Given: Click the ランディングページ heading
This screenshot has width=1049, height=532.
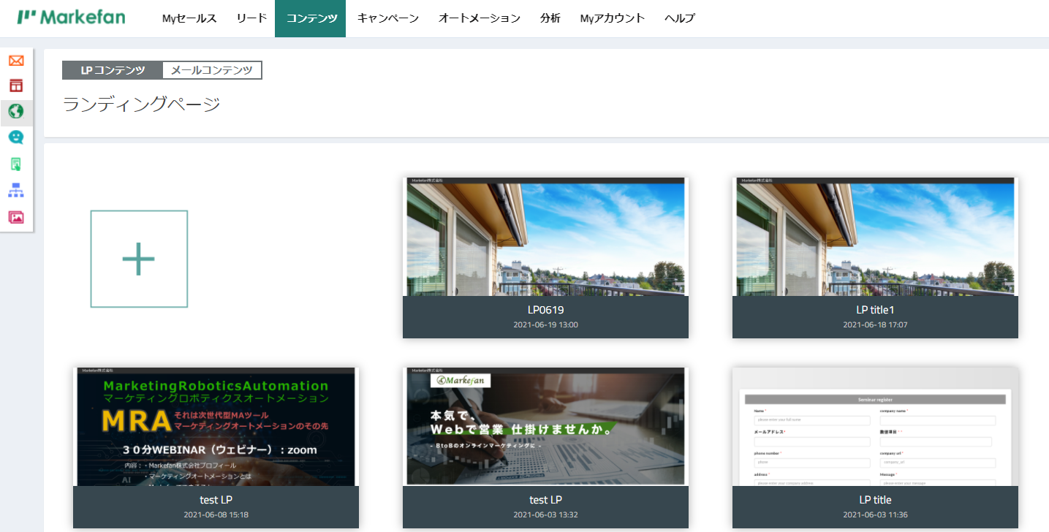Looking at the screenshot, I should click(142, 104).
